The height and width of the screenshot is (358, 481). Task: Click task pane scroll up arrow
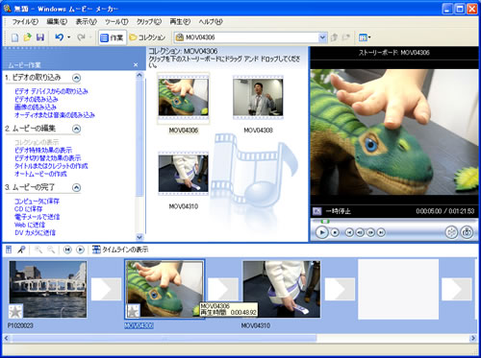pyautogui.click(x=139, y=75)
